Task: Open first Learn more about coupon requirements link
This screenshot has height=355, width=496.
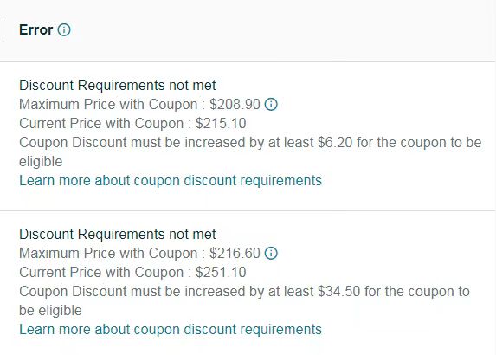Action: tap(171, 181)
